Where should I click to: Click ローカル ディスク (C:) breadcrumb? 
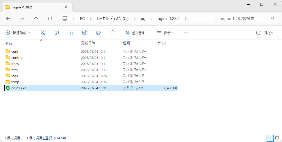click(113, 19)
